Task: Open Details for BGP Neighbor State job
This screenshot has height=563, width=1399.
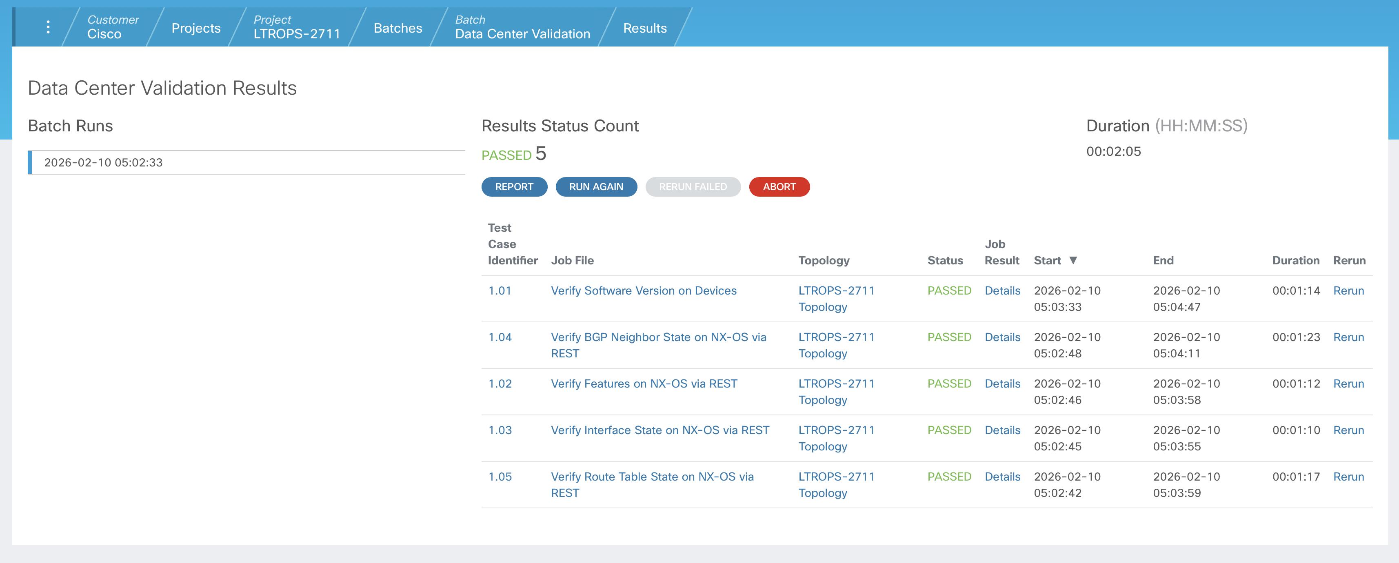Action: [1002, 337]
